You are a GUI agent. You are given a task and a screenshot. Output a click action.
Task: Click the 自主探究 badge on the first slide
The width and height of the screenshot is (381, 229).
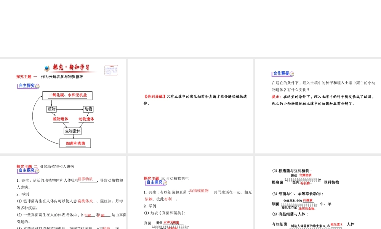point(28,85)
